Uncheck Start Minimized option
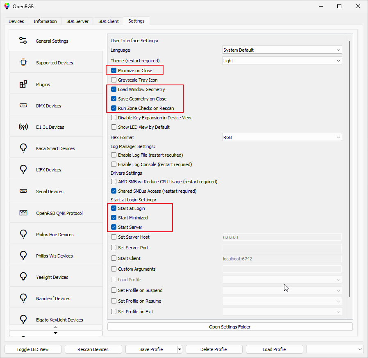Image resolution: width=368 pixels, height=358 pixels. 114,217
